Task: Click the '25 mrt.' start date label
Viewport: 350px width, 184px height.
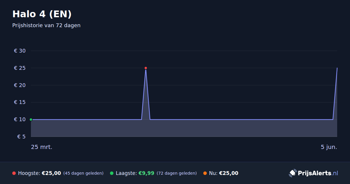Action: (x=42, y=147)
